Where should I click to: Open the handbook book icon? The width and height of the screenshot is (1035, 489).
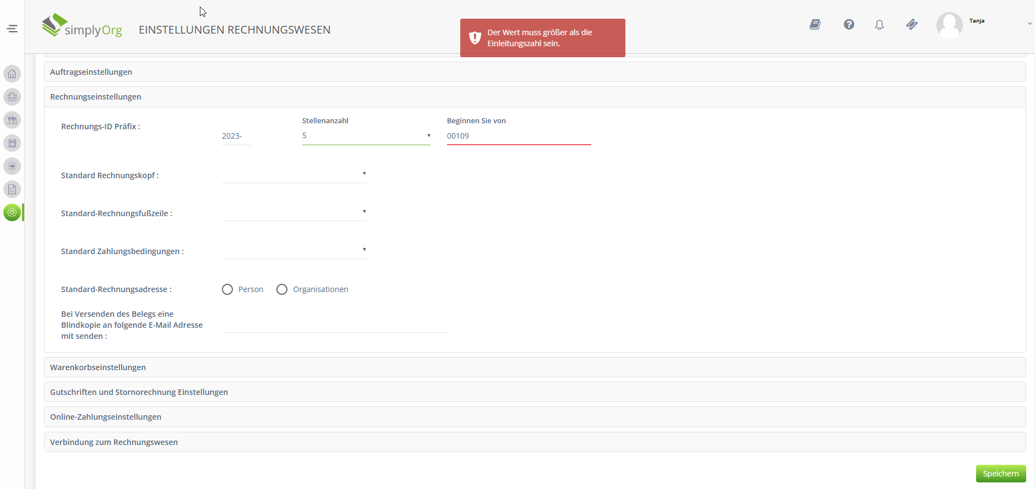[x=815, y=24]
